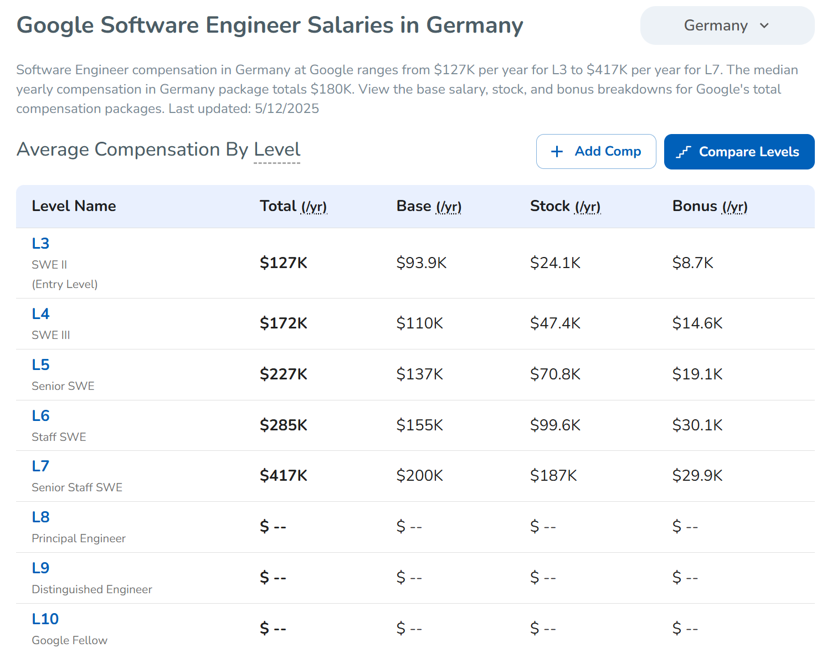Open the L3 level link
Screen dimensions: 832x658
click(40, 244)
